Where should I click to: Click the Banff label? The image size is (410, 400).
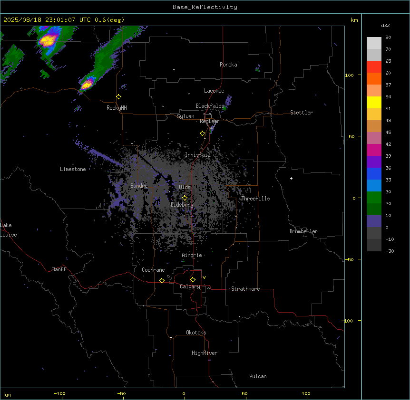(59, 269)
